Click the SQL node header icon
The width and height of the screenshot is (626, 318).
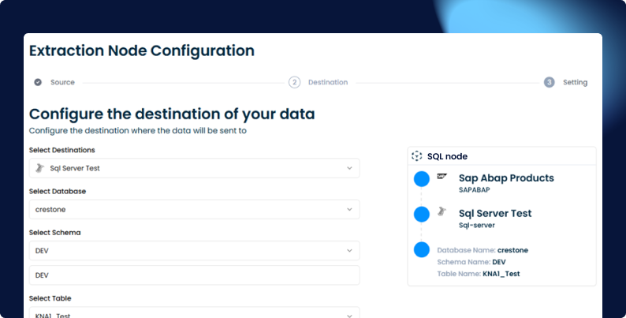pyautogui.click(x=417, y=156)
